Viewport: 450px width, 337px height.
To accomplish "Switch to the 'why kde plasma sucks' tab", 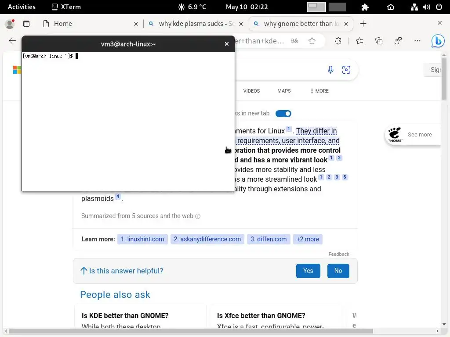I will [x=196, y=24].
